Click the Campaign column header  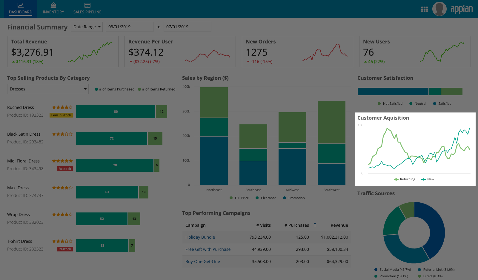click(195, 225)
